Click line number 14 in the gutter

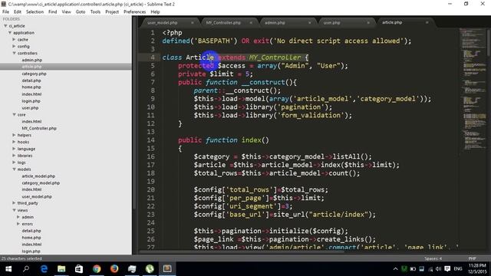point(150,140)
